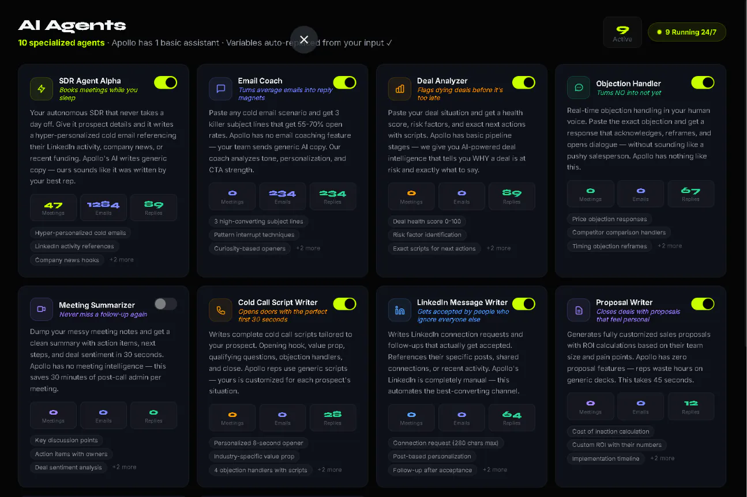Enable the Meeting Summarizer agent toggle

(x=166, y=303)
